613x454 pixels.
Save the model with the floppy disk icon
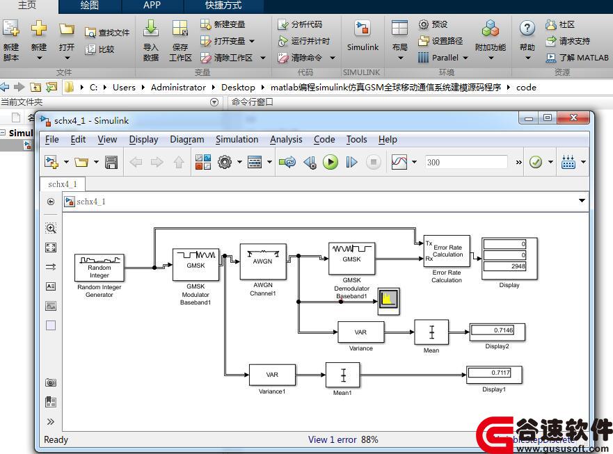coord(111,162)
